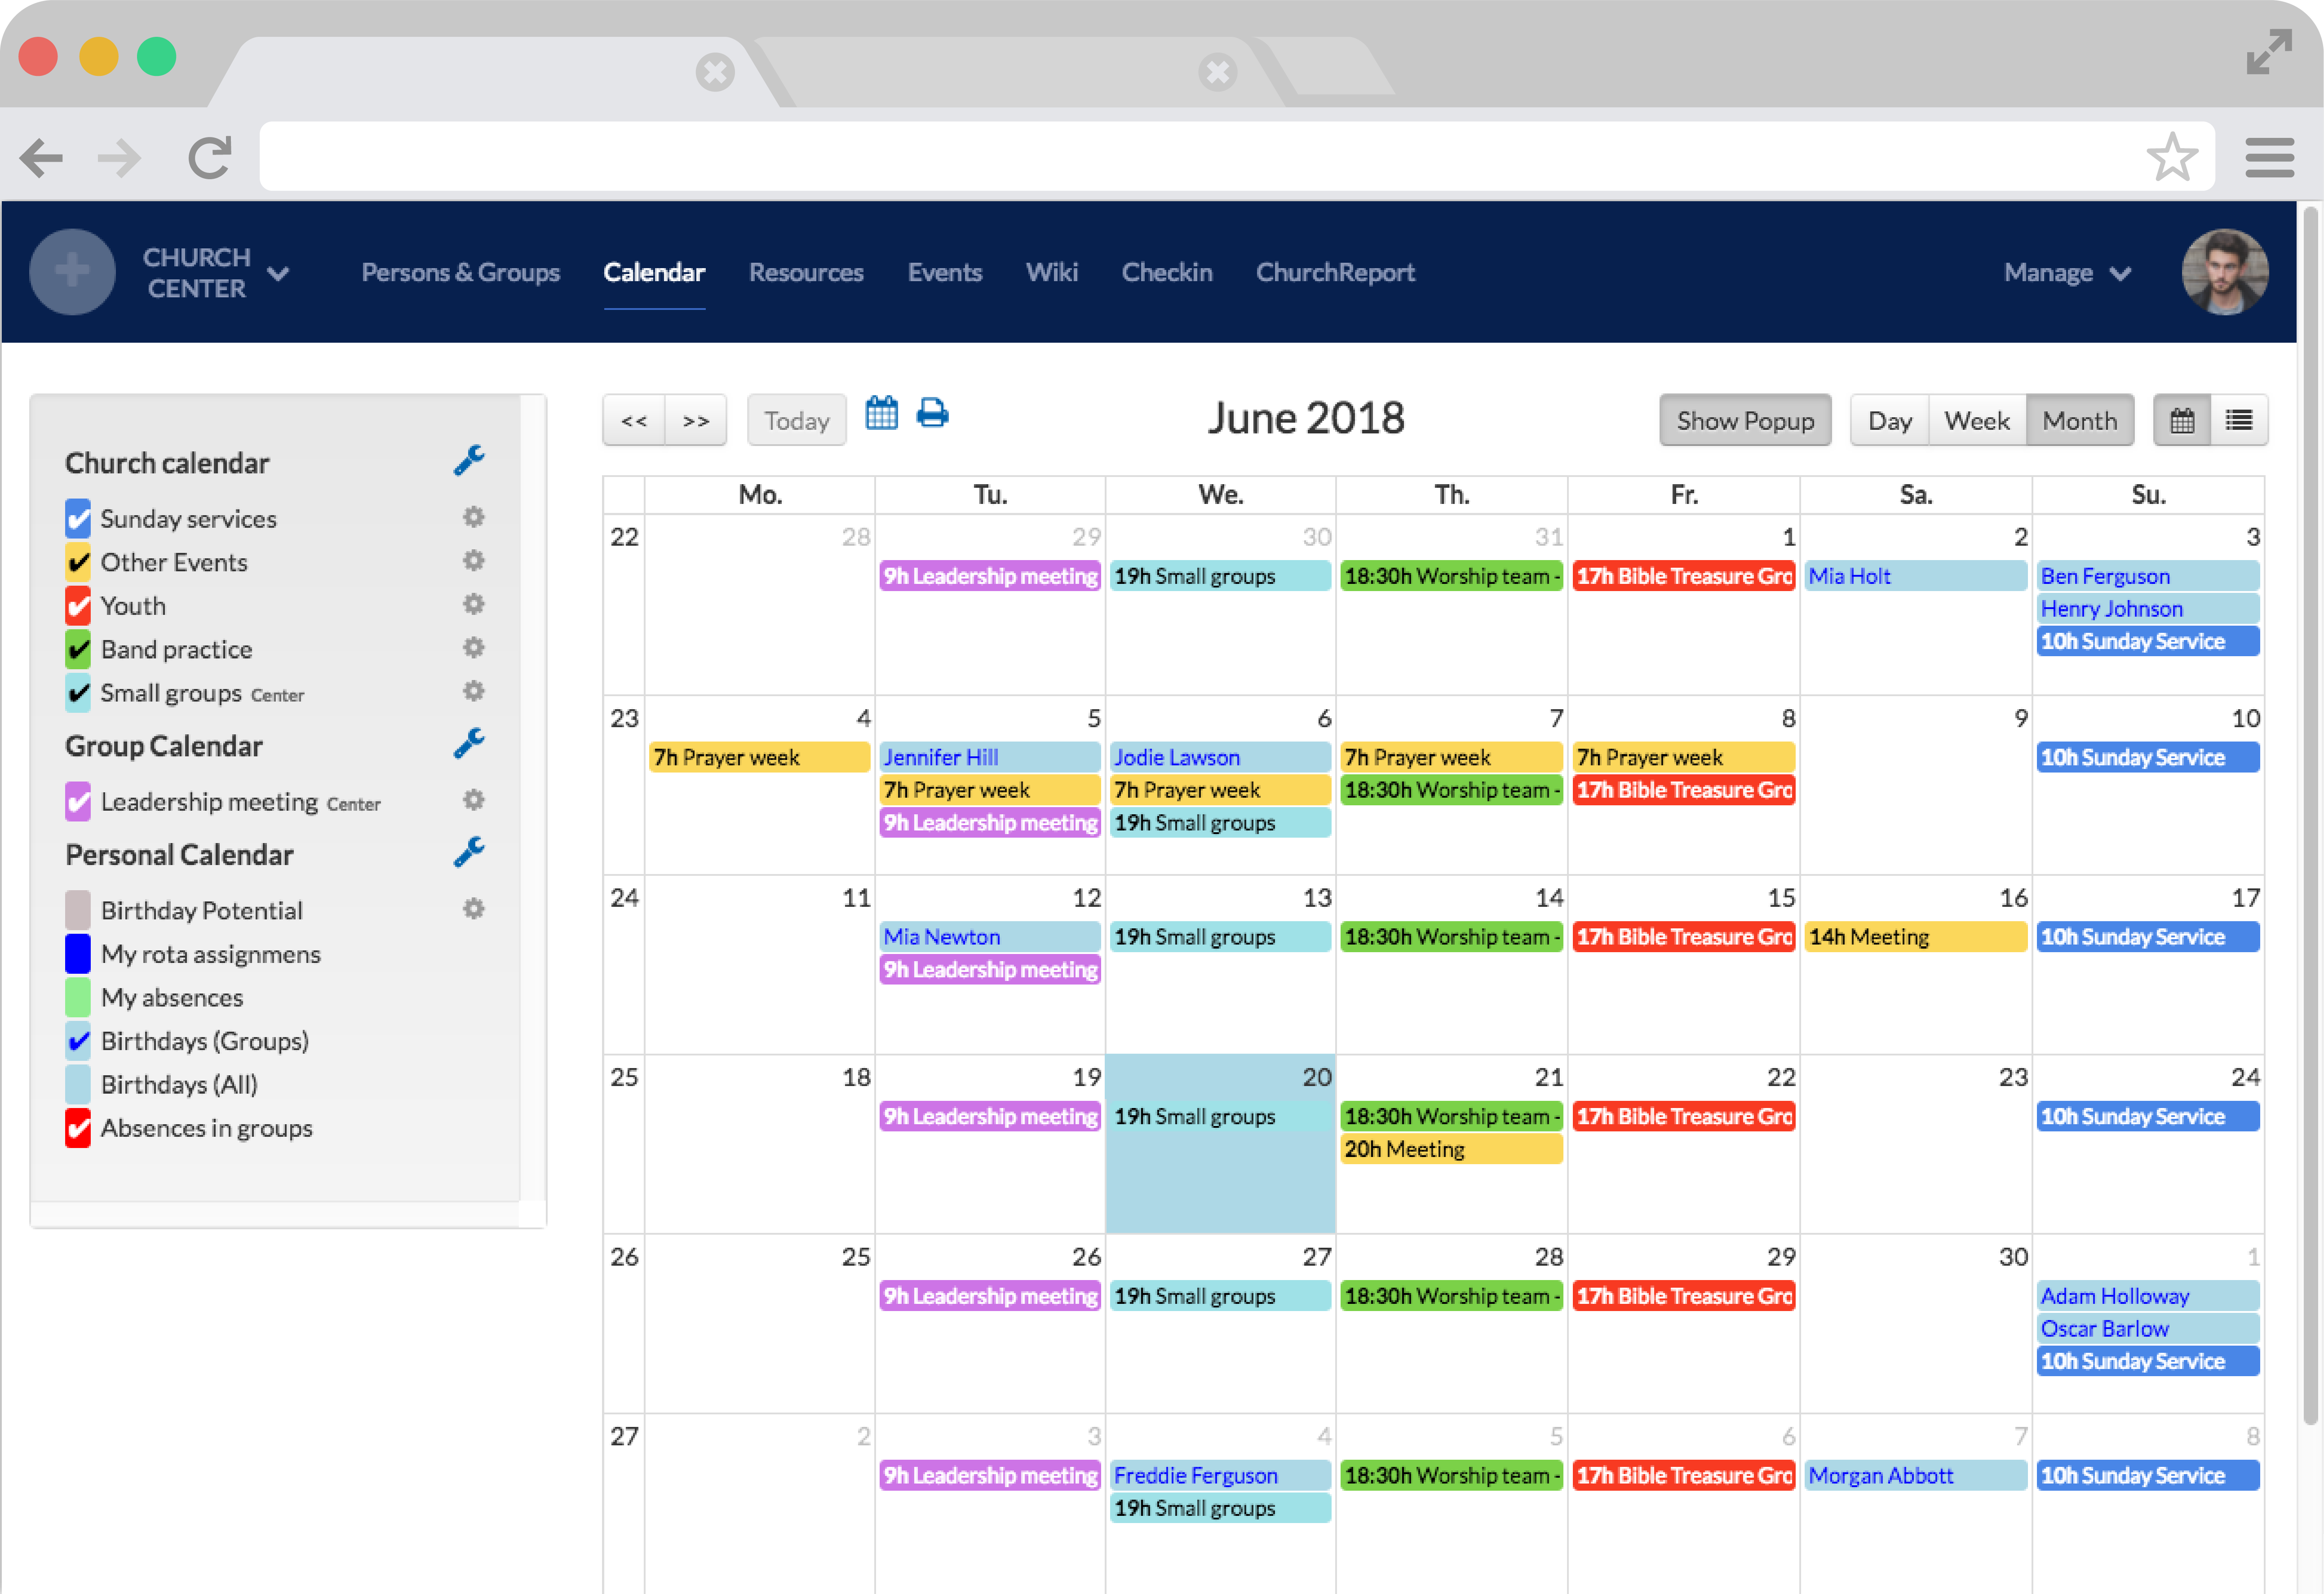The image size is (2324, 1594).
Task: Open the Group Calendar wrench settings
Action: pyautogui.click(x=469, y=744)
